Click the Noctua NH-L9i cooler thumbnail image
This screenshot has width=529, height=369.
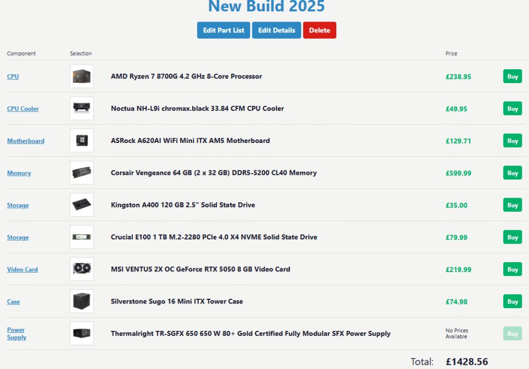click(82, 108)
